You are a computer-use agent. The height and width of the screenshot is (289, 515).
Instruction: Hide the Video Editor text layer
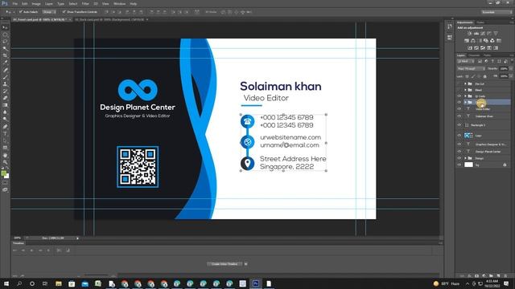pos(459,109)
